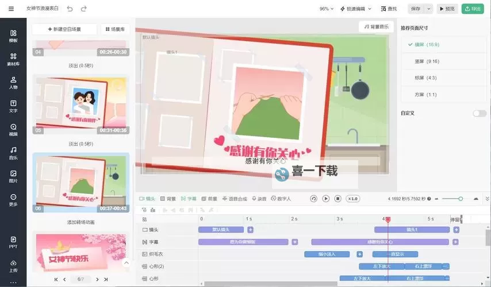Go to previous scene page
Screen dimensions: 491x287
pyautogui.click(x=64, y=279)
